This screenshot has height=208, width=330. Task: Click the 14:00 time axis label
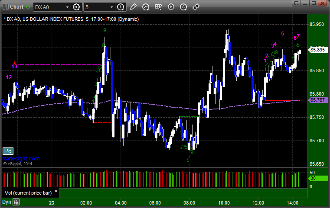[x=293, y=203]
